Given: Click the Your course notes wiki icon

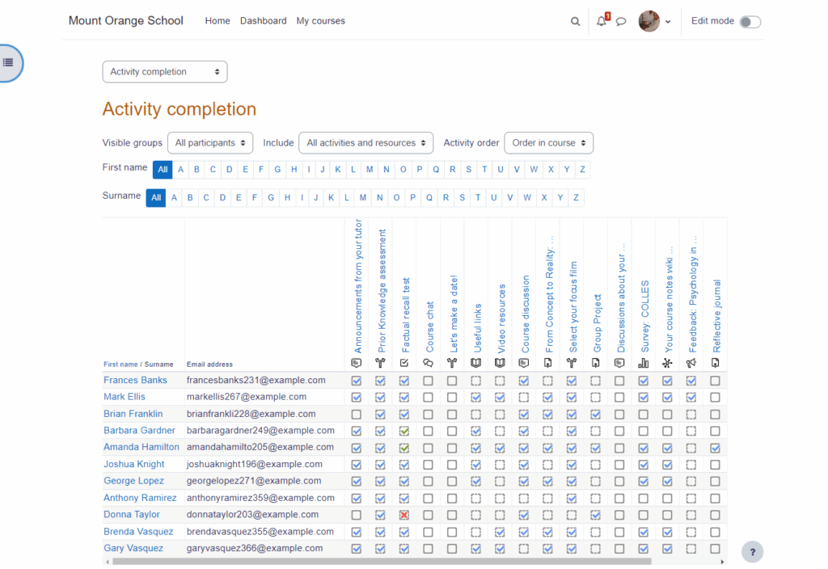Looking at the screenshot, I should tap(667, 364).
